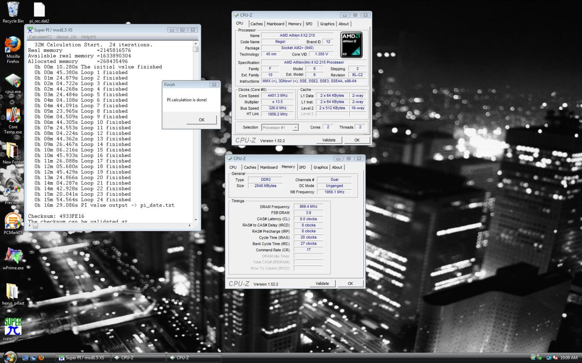Click the network connection tray icon
This screenshot has height=363, width=582.
click(549, 358)
